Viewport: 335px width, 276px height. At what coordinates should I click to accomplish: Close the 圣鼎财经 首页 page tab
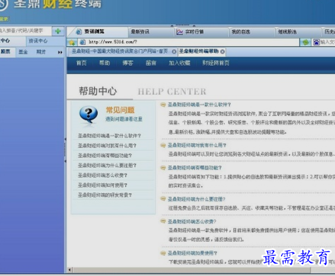(x=174, y=51)
